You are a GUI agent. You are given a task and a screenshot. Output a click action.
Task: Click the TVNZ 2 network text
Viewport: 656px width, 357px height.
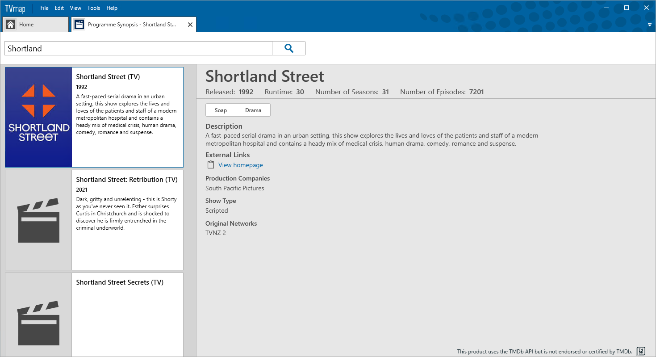pos(216,233)
